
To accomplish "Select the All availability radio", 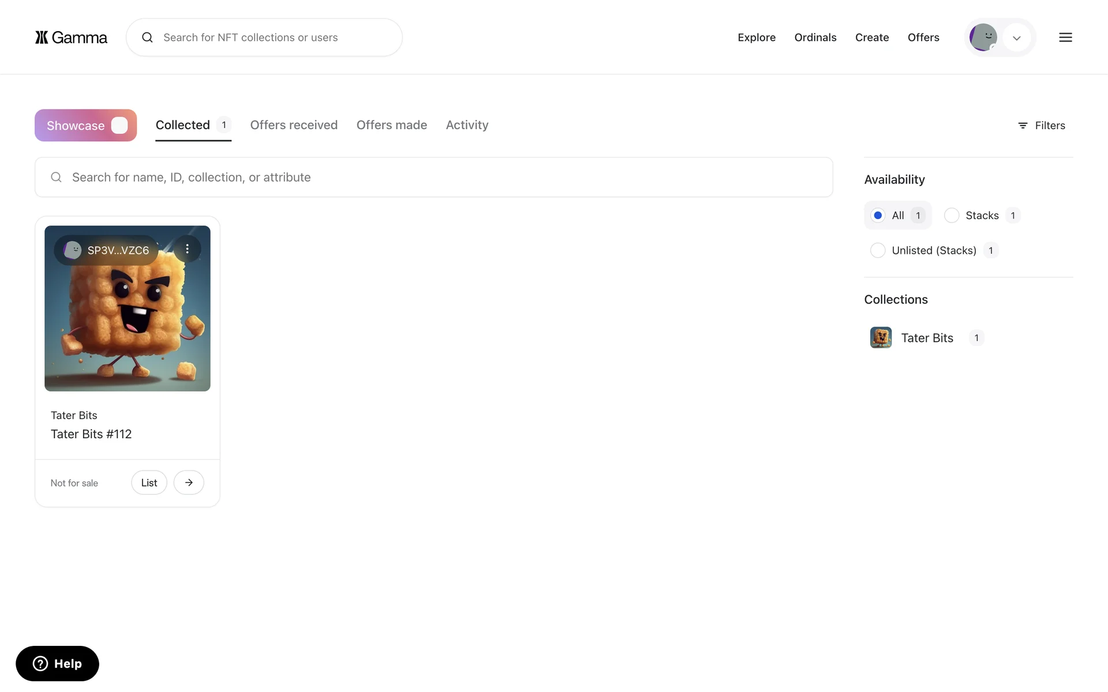I will [878, 216].
